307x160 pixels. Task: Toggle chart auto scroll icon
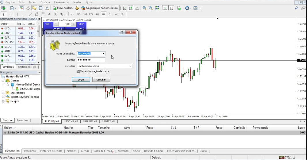[x=165, y=8]
